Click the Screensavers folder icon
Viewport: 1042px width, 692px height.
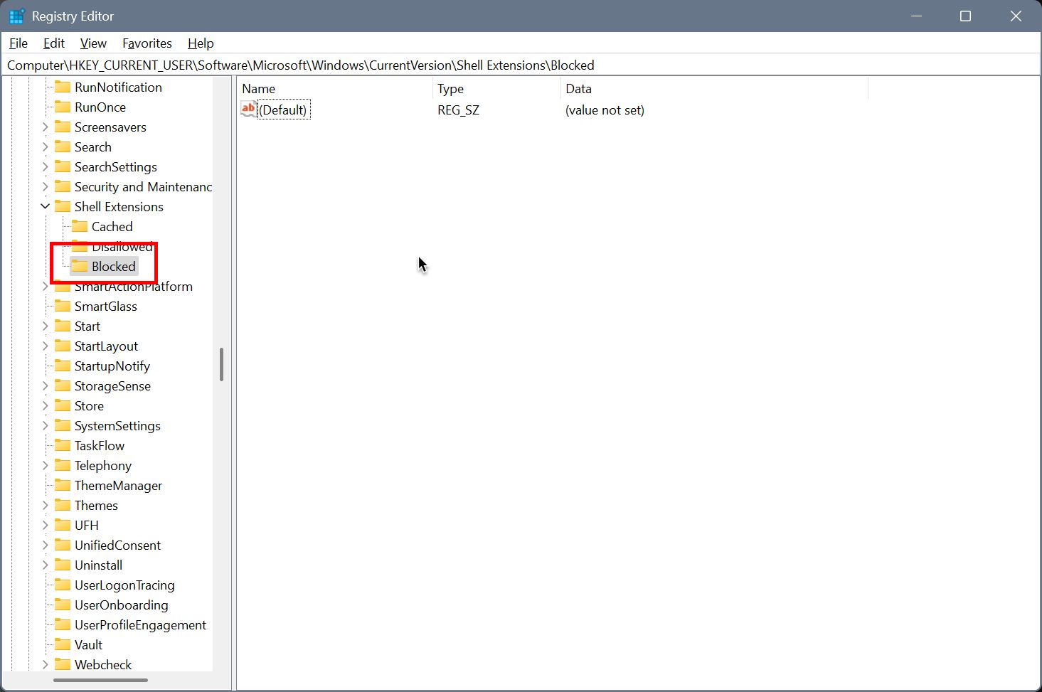(63, 127)
